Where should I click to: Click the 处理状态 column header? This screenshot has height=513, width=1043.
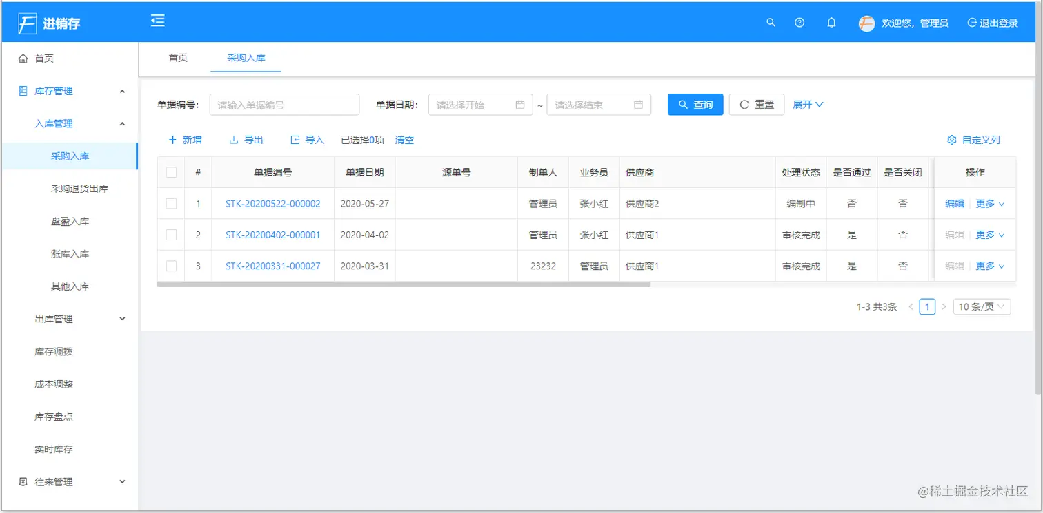click(x=801, y=172)
